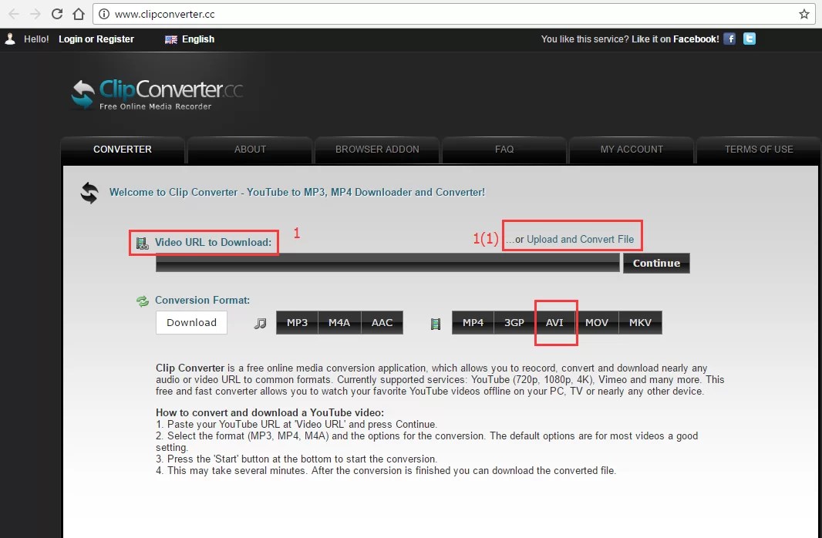Click the Facebook share icon

click(729, 39)
